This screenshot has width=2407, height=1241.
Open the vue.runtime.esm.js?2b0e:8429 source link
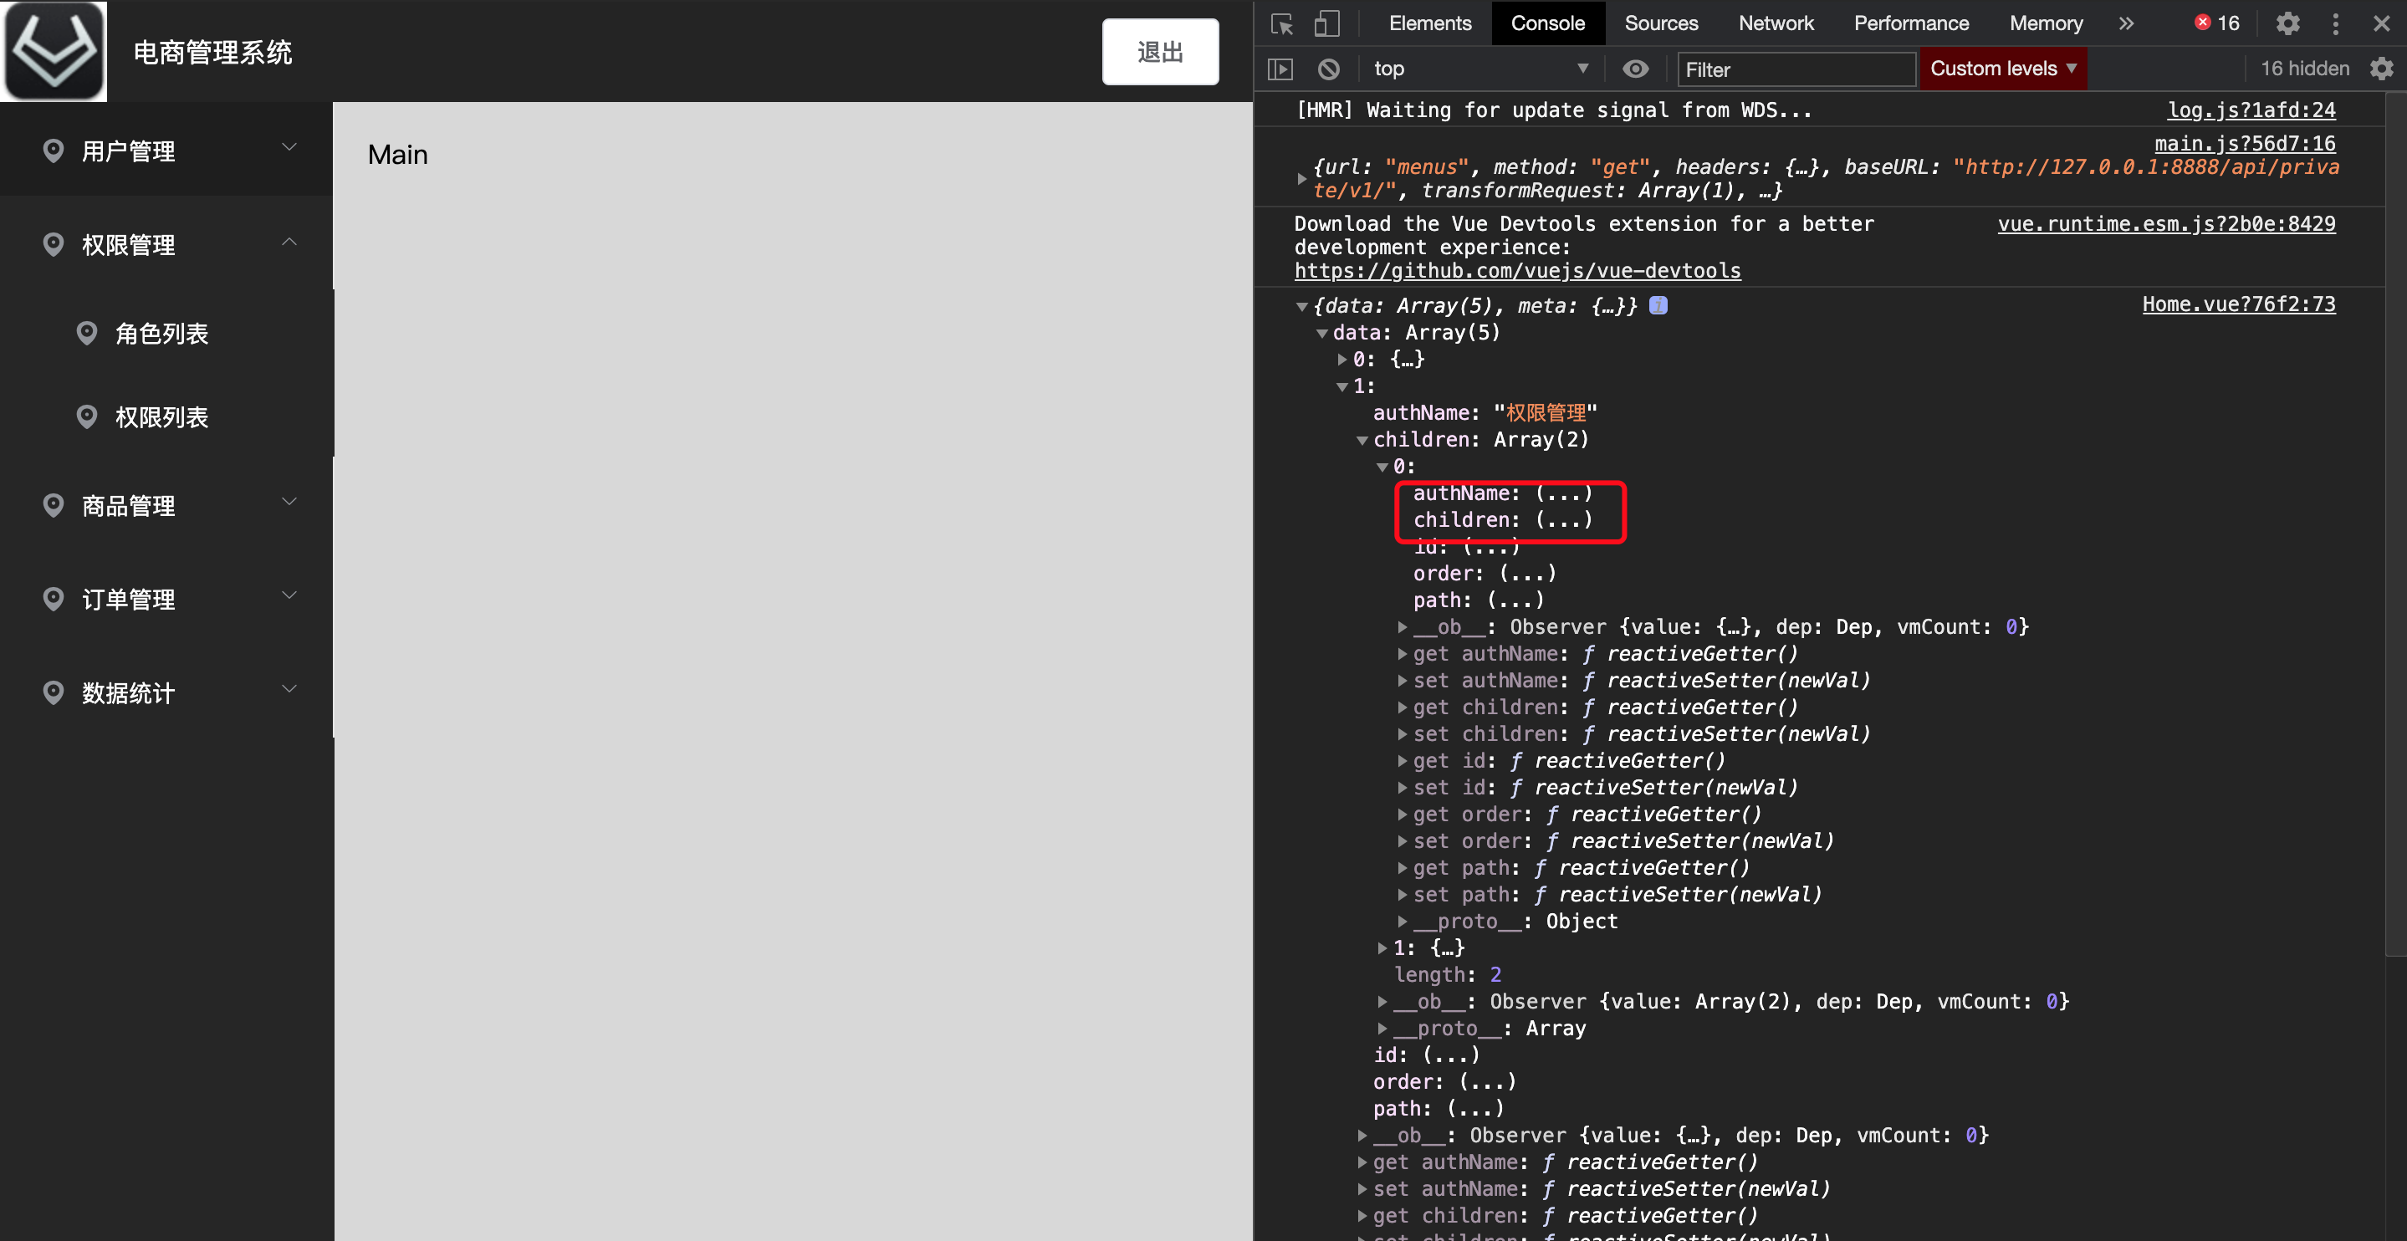pyautogui.click(x=2166, y=224)
